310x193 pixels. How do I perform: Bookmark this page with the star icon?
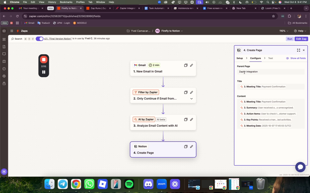coord(273,16)
